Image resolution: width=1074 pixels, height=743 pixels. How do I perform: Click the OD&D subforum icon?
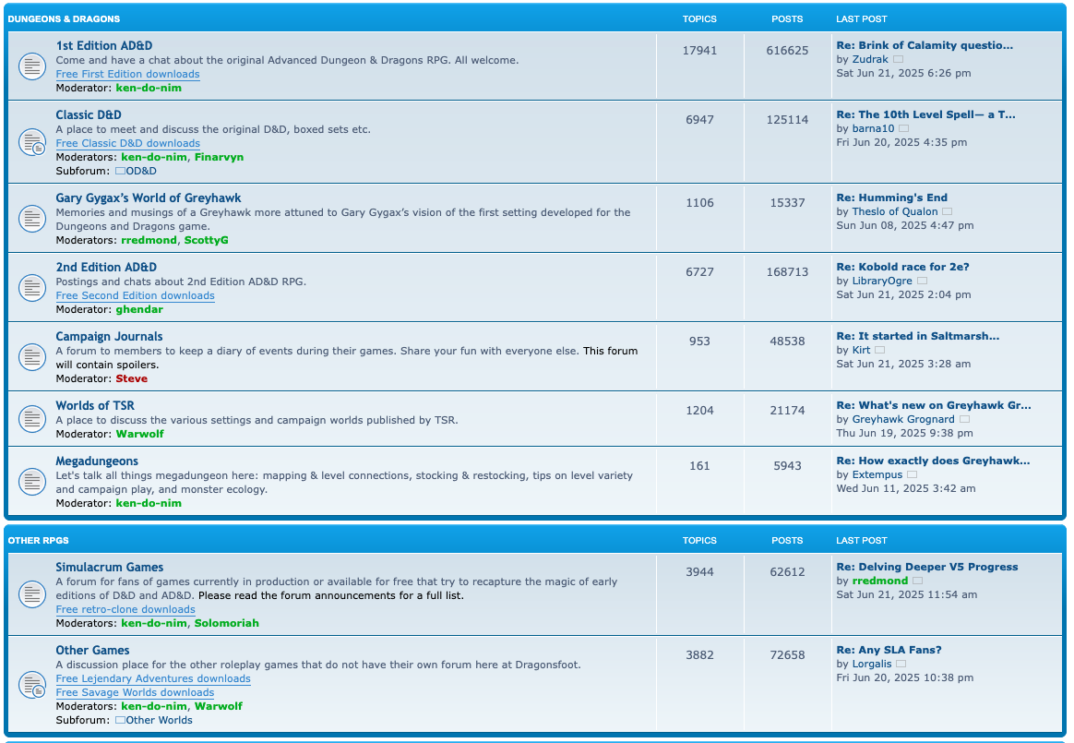pos(120,172)
